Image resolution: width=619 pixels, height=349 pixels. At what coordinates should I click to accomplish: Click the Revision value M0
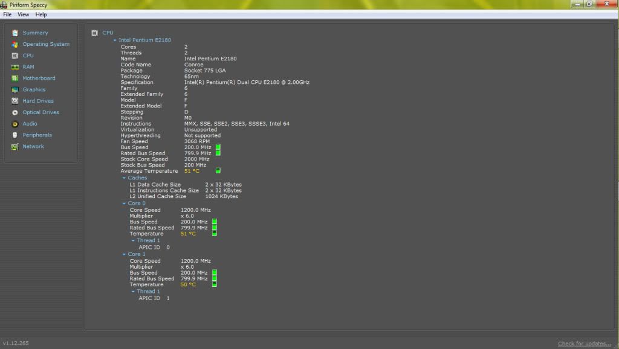(x=188, y=118)
